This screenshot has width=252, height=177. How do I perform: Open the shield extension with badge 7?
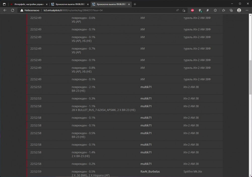(200, 10)
